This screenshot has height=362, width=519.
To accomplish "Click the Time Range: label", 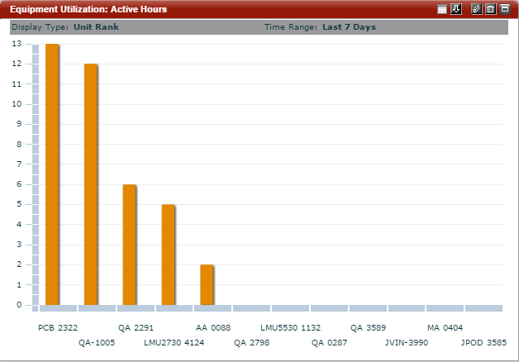I will click(291, 27).
